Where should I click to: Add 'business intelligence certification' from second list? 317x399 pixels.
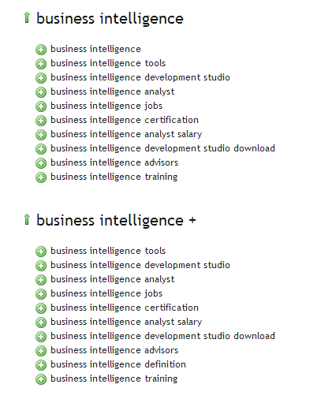(x=41, y=308)
